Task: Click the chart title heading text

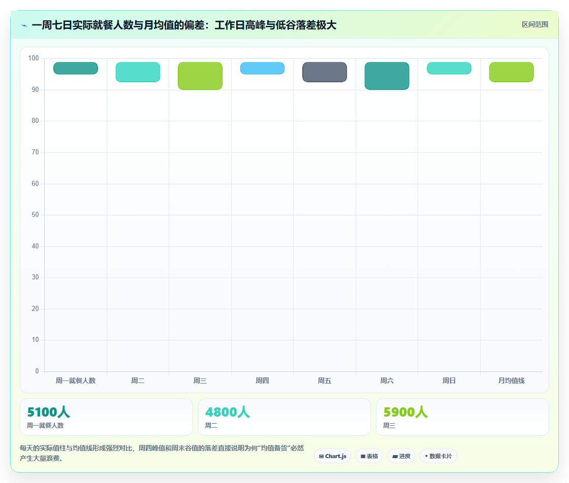Action: pos(184,25)
